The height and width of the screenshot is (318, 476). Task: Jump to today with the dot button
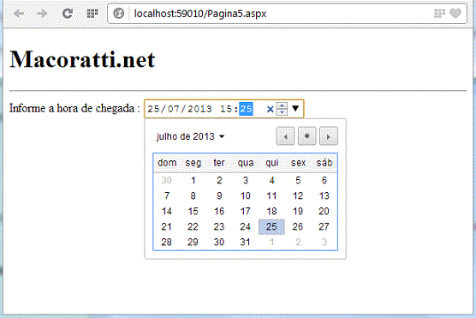pos(306,136)
